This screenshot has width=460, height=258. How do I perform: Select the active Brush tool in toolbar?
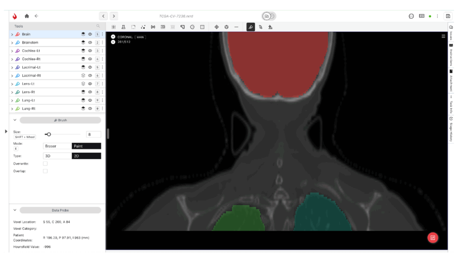(x=251, y=27)
